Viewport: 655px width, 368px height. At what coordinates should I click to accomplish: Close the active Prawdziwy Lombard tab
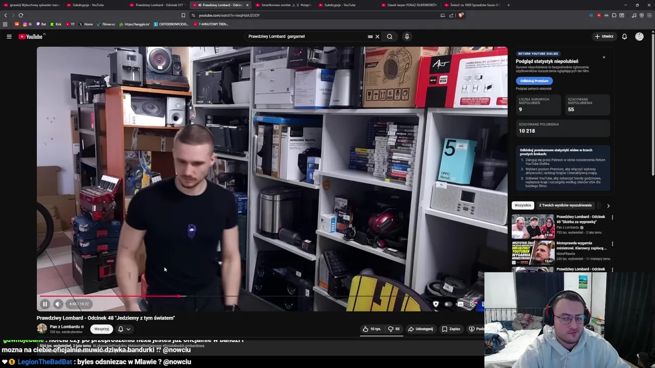click(x=247, y=5)
